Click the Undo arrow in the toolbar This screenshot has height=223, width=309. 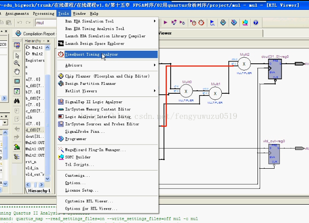20,22
